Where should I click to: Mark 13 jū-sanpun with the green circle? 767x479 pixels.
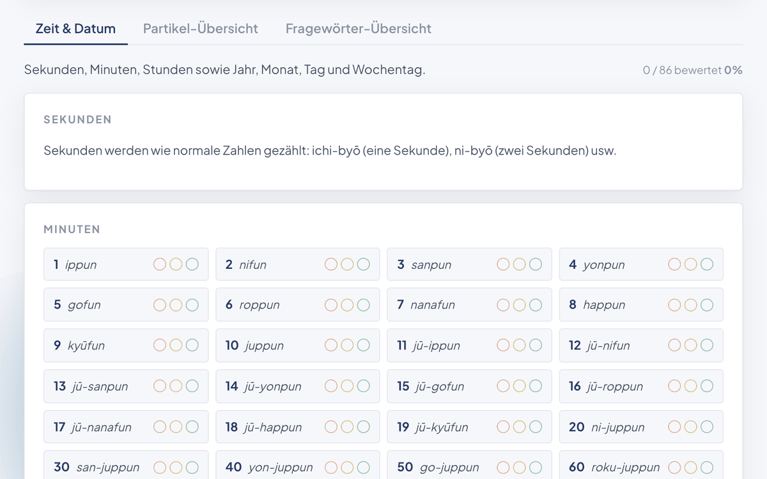point(192,386)
